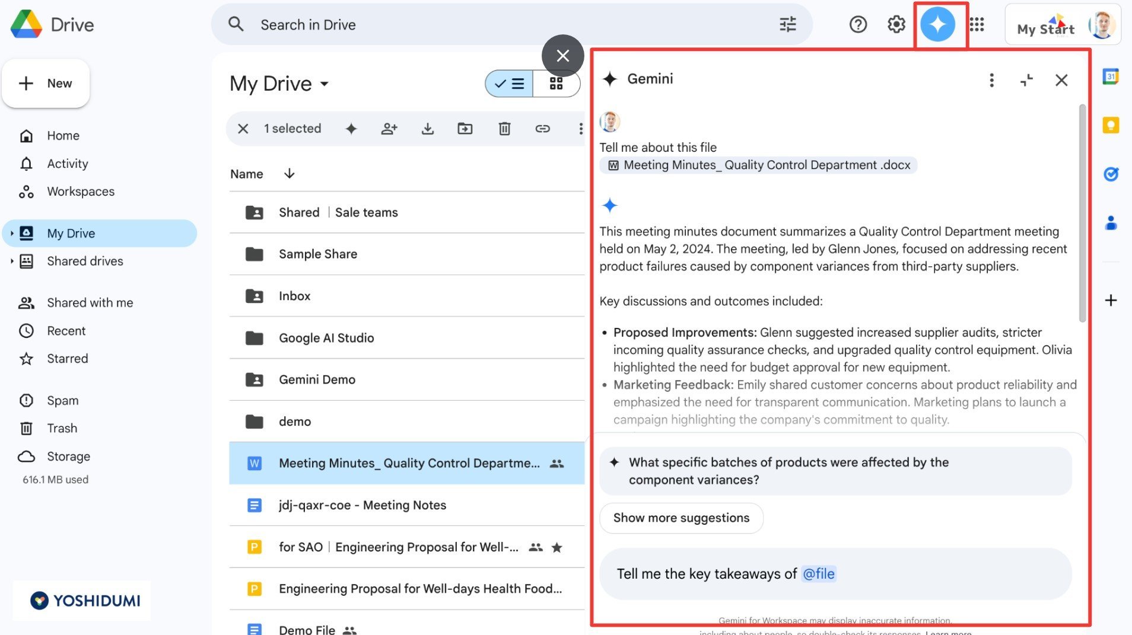This screenshot has height=635, width=1132.
Task: Download the selected file
Action: [428, 129]
